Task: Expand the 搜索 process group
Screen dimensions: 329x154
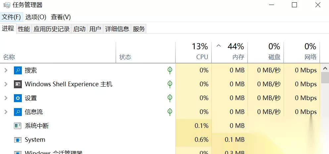Action: click(x=6, y=70)
